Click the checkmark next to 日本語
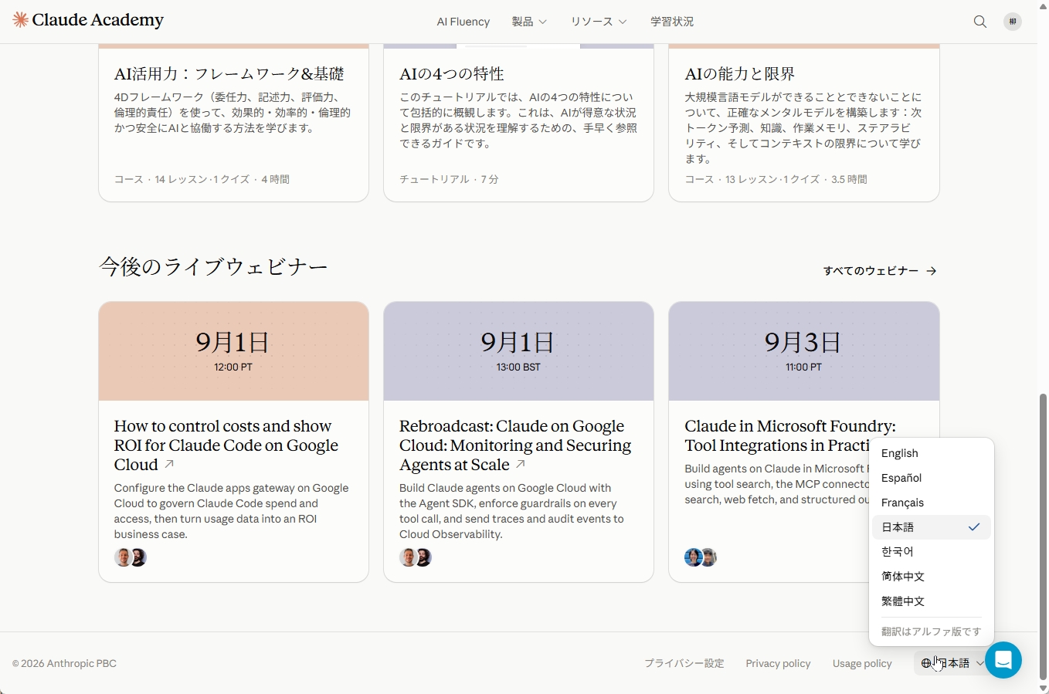1049x694 pixels. (x=974, y=526)
